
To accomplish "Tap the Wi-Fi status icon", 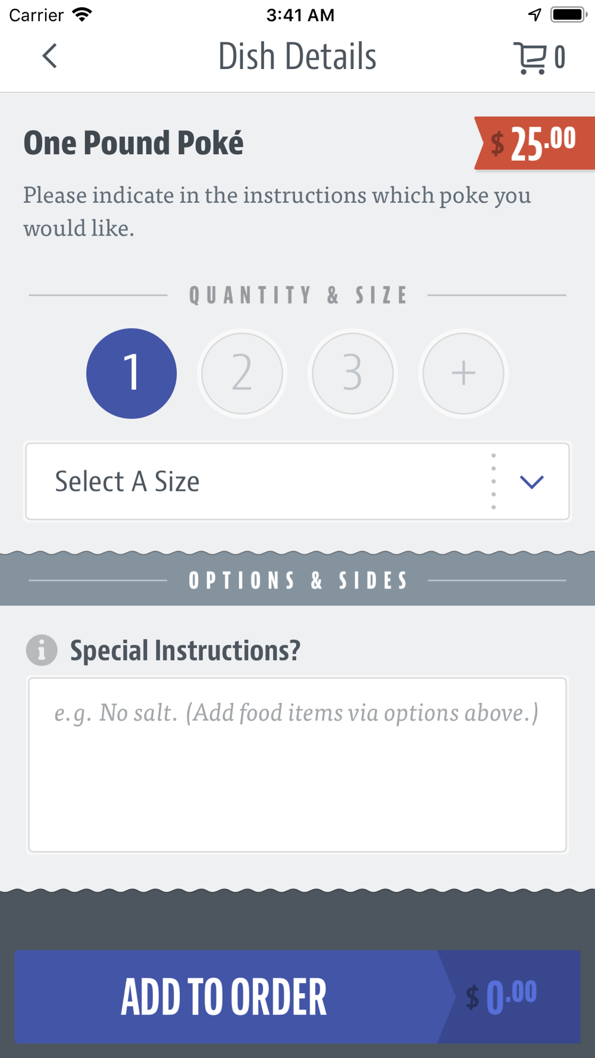I will (x=82, y=14).
